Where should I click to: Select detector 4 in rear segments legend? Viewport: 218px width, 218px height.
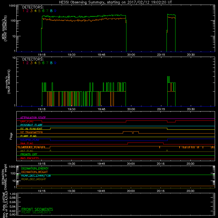35,63
